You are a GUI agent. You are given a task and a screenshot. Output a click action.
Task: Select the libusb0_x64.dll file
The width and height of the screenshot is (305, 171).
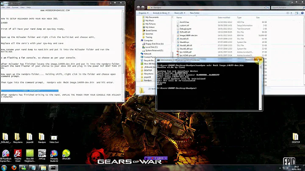[x=186, y=45]
